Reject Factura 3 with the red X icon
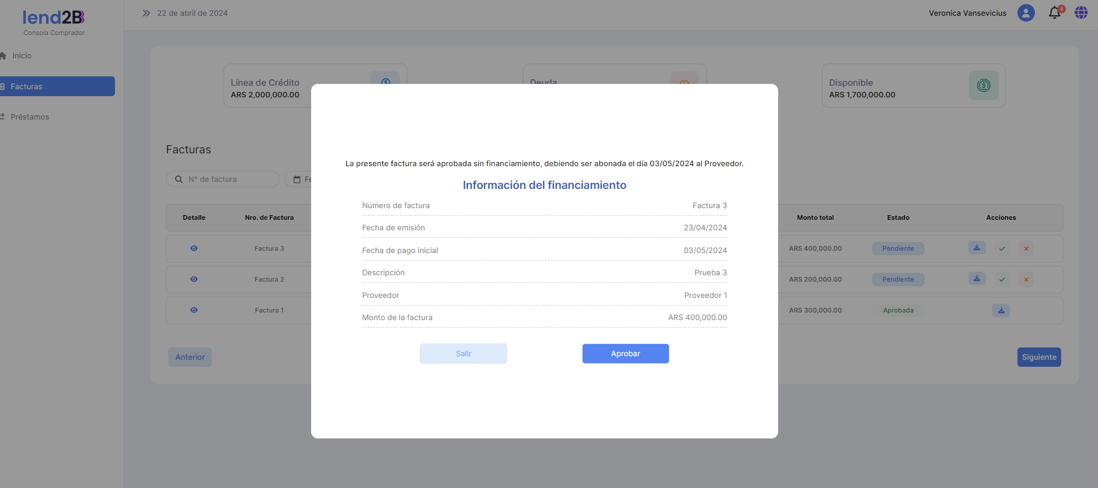Image resolution: width=1098 pixels, height=488 pixels. (x=1026, y=248)
